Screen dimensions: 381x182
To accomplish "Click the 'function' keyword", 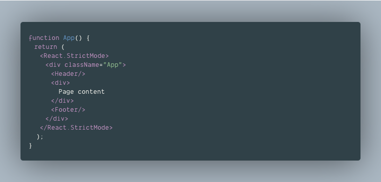I will [44, 38].
